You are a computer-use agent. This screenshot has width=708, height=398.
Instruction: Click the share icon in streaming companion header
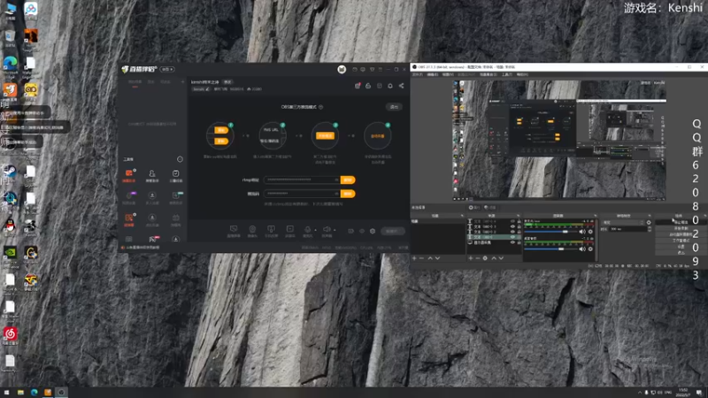tap(401, 86)
